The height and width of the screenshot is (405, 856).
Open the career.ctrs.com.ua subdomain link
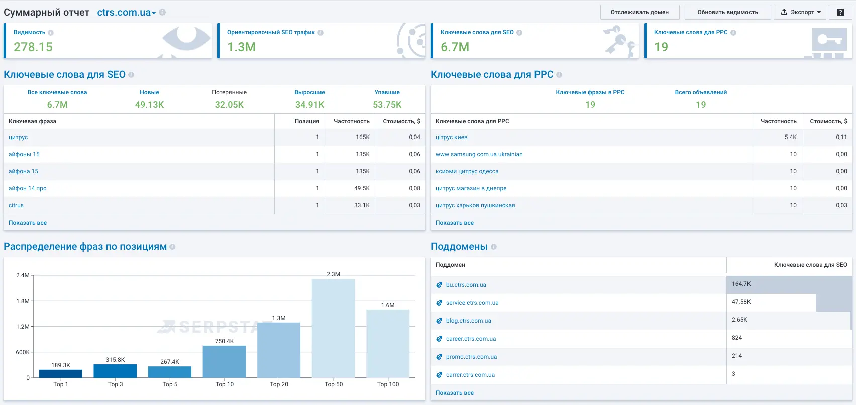(471, 339)
